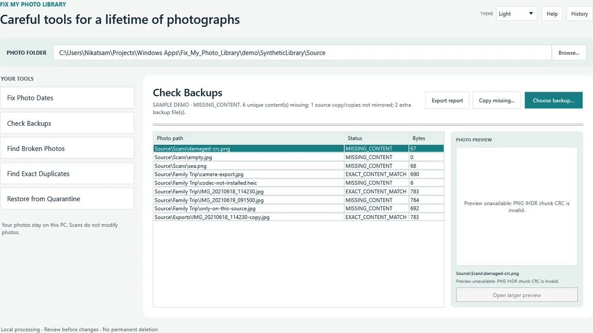The height and width of the screenshot is (333, 593).
Task: Select the Check Backups tool
Action: (x=67, y=123)
